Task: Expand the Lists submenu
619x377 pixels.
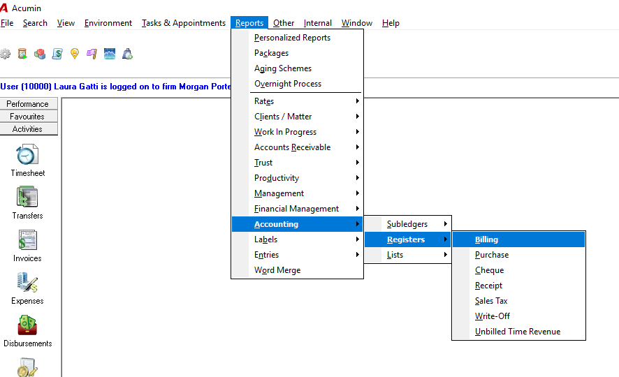Action: [407, 255]
